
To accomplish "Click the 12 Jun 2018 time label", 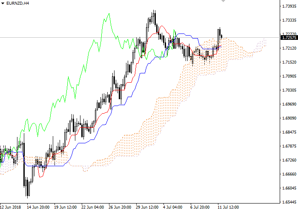I will (10, 207).
